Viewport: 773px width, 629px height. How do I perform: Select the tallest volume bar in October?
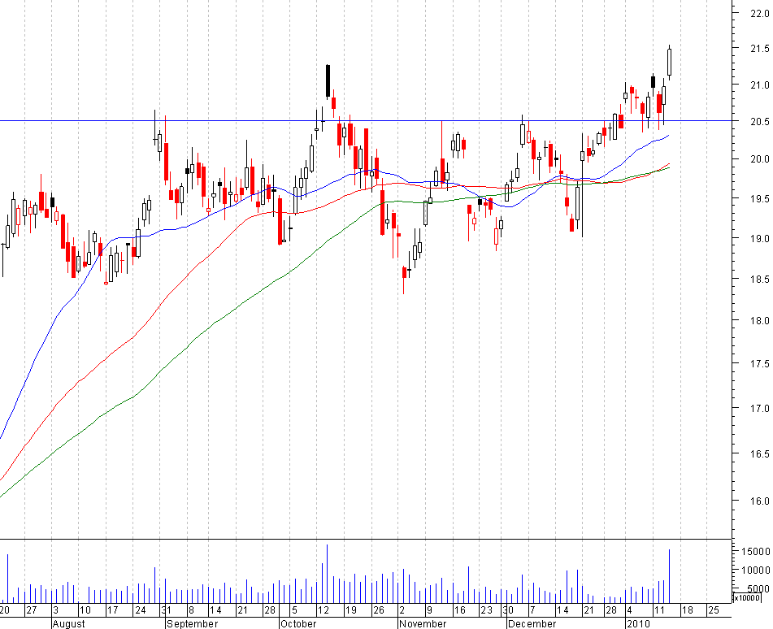(328, 574)
